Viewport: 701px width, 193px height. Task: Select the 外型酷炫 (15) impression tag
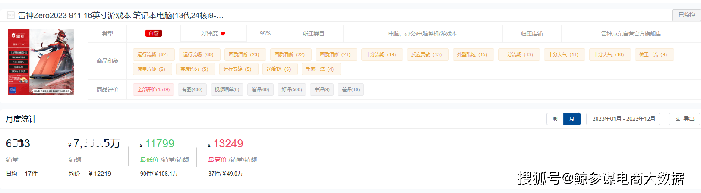coord(473,54)
